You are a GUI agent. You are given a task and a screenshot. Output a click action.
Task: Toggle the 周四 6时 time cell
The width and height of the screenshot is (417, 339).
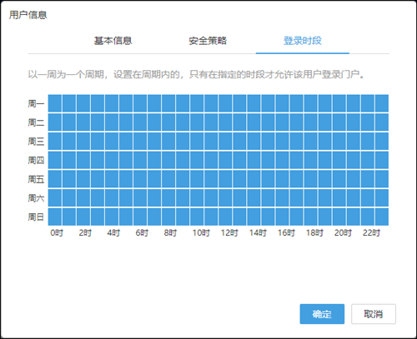coord(140,160)
